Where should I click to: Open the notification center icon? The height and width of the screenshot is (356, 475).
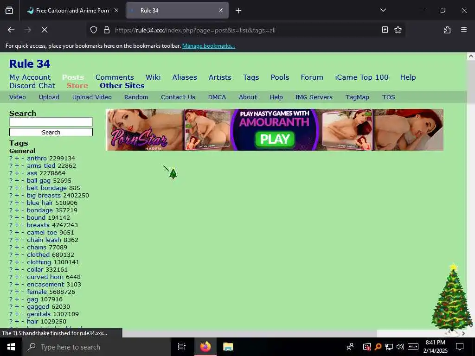pos(460,347)
